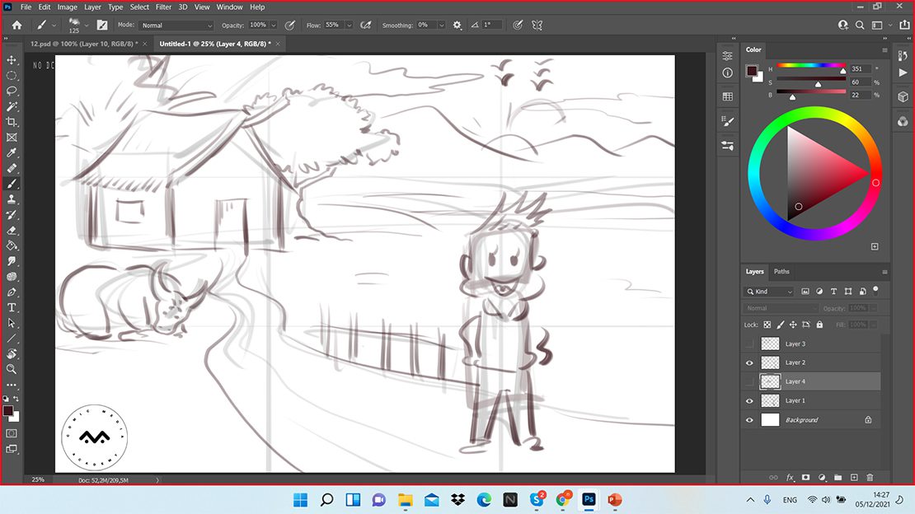Choose the Horizontal Type tool

[x=12, y=307]
